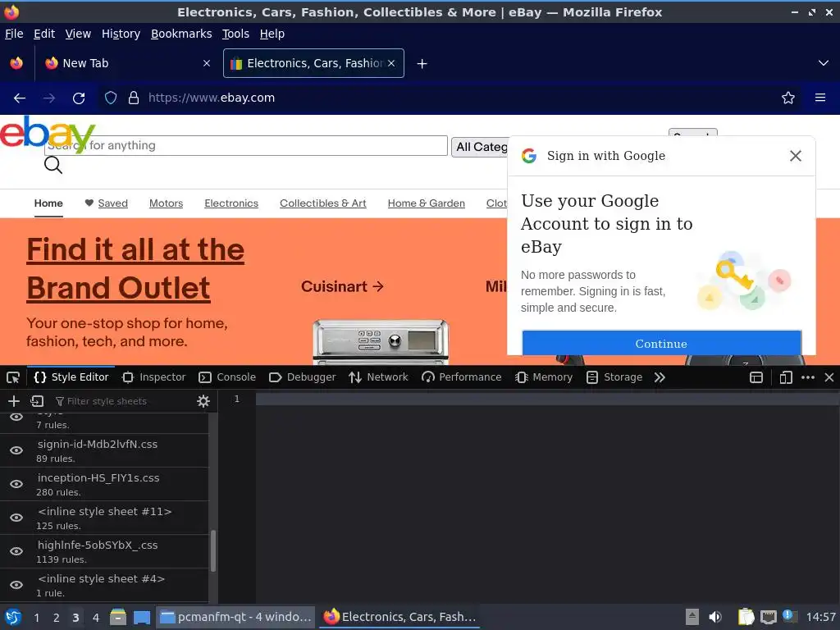
Task: Close the Sign in with Google popup
Action: coord(796,156)
